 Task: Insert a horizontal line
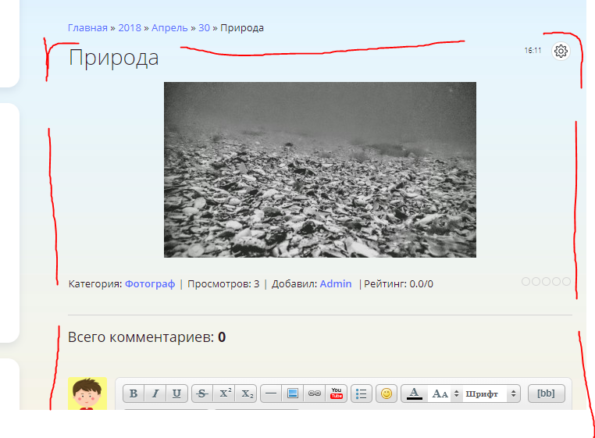pyautogui.click(x=271, y=393)
